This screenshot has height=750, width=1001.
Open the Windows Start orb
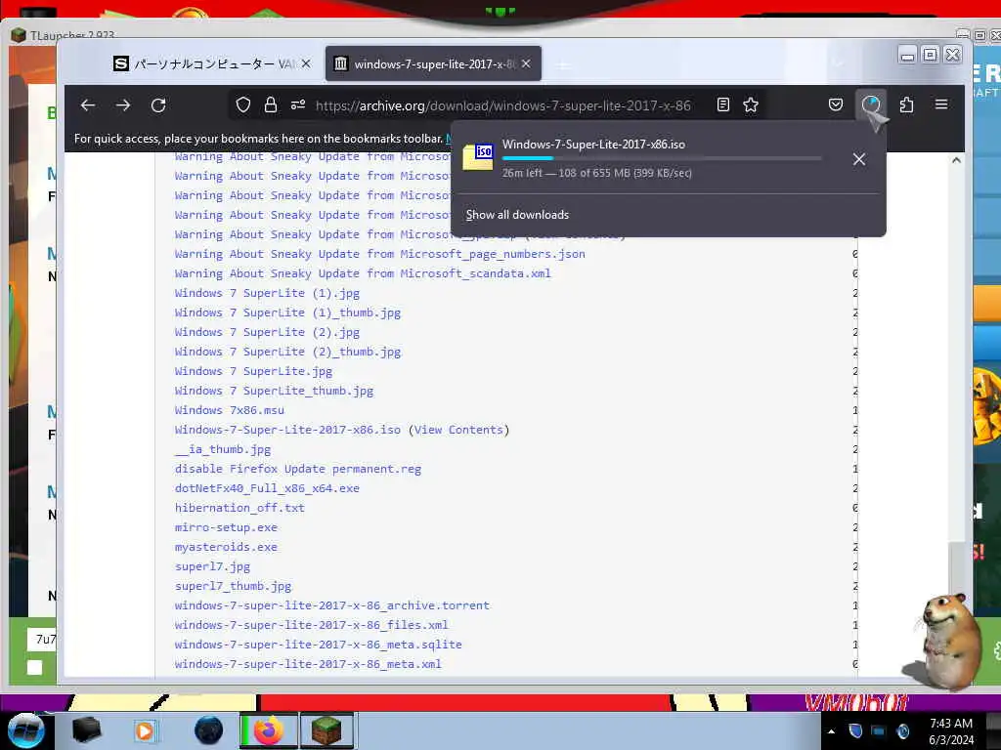click(25, 730)
